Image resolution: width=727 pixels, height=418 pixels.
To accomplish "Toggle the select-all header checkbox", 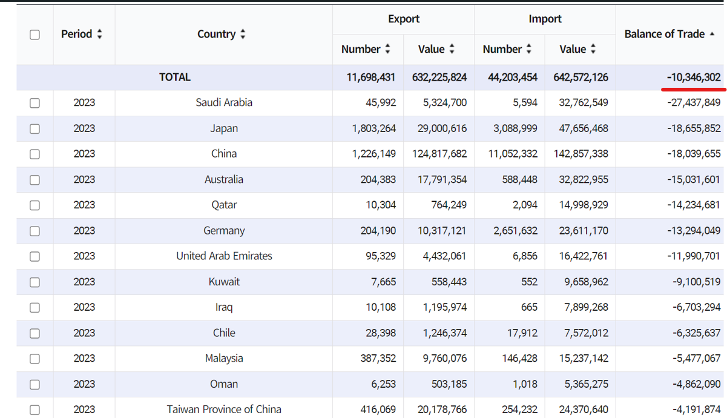I will tap(35, 35).
